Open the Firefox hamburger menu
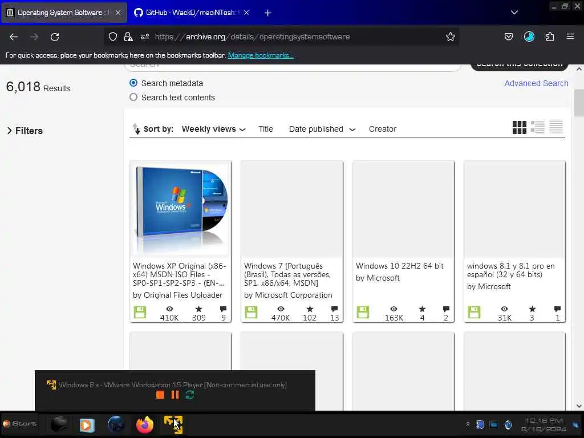Screen dimensions: 584x438 point(570,36)
